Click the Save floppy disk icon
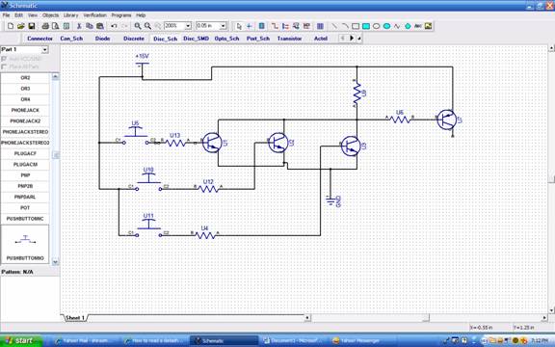The image size is (555, 347). [x=32, y=26]
